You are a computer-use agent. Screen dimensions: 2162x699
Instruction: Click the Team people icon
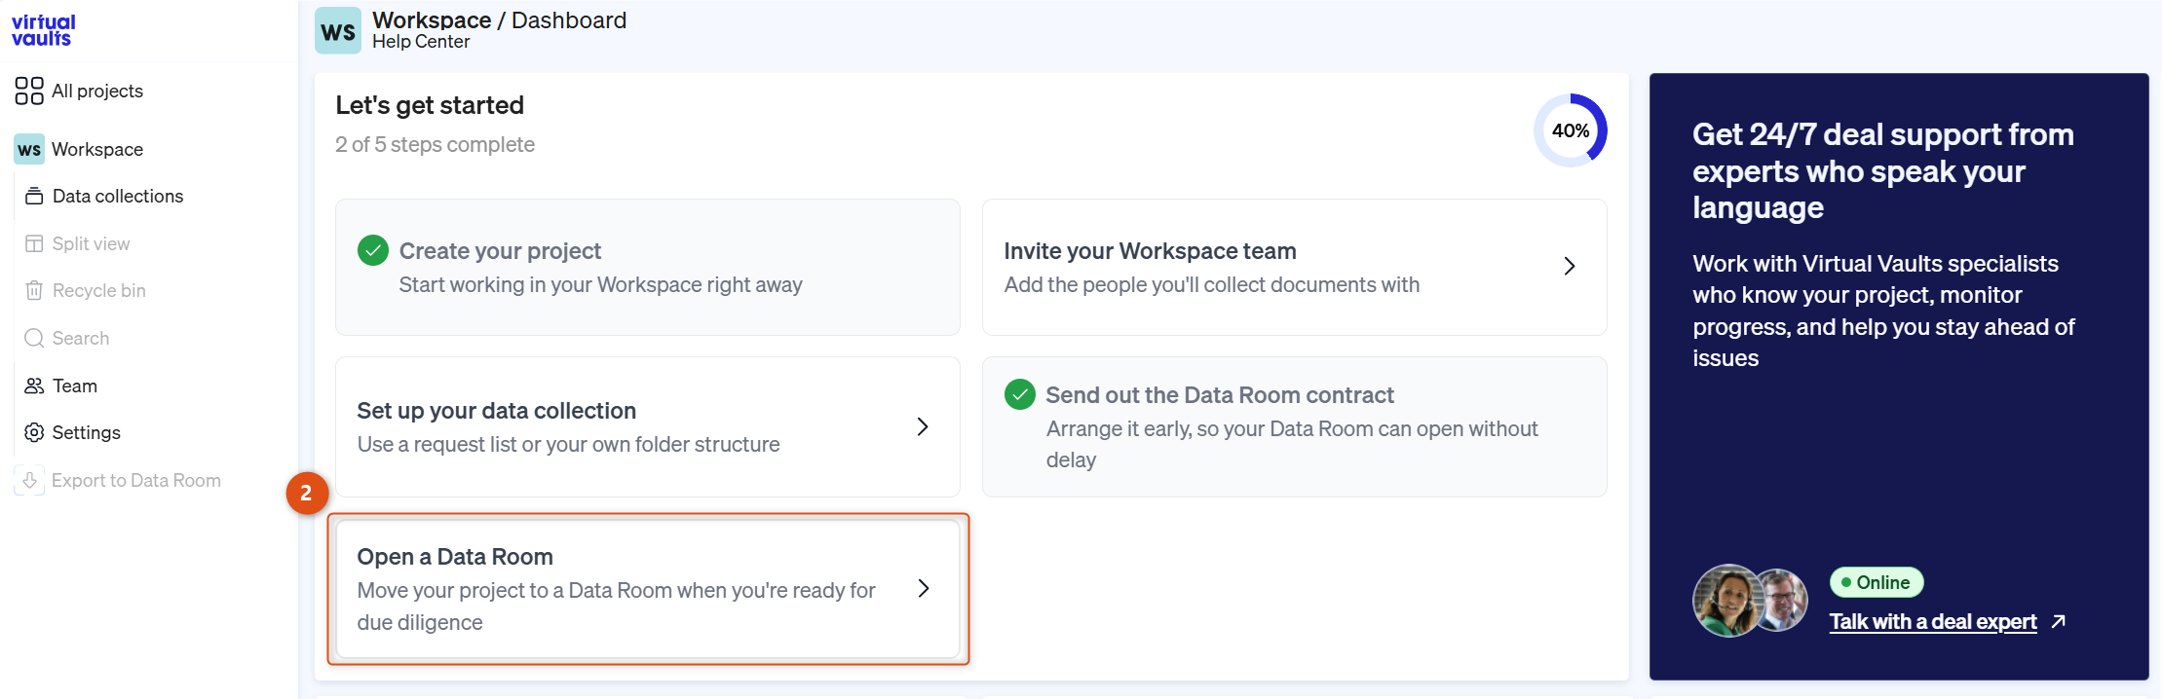pos(34,386)
